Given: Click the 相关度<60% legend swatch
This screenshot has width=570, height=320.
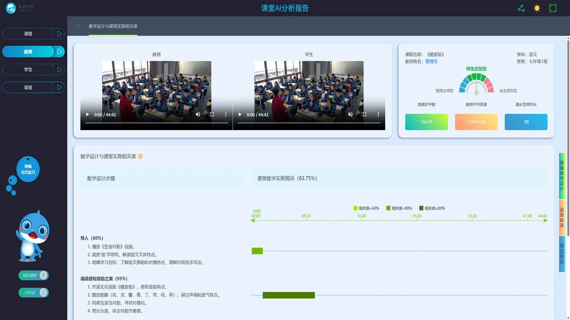Looking at the screenshot, I should point(355,208).
